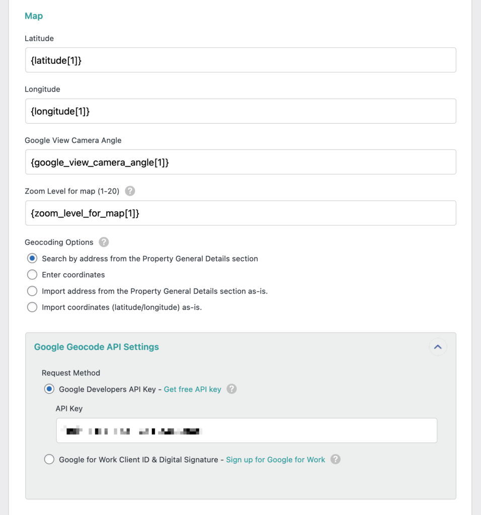Click the Google View Camera Angle field
Viewport: 481px width, 515px height.
coord(240,161)
